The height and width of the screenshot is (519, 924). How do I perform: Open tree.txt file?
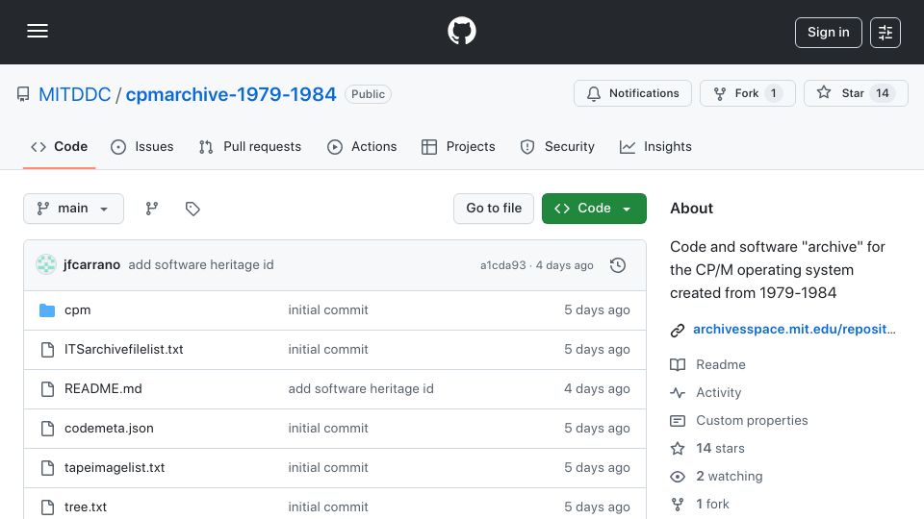click(x=86, y=507)
